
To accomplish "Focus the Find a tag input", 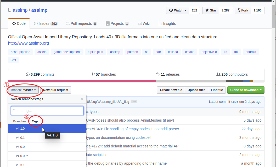I will [x=47, y=111].
